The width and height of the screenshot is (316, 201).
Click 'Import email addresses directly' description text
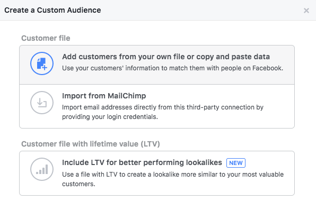tap(163, 112)
